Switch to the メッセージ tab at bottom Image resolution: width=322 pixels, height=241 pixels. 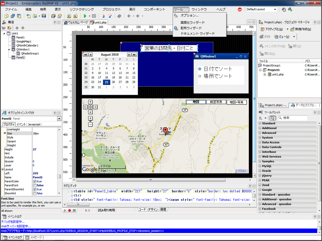tap(34, 237)
